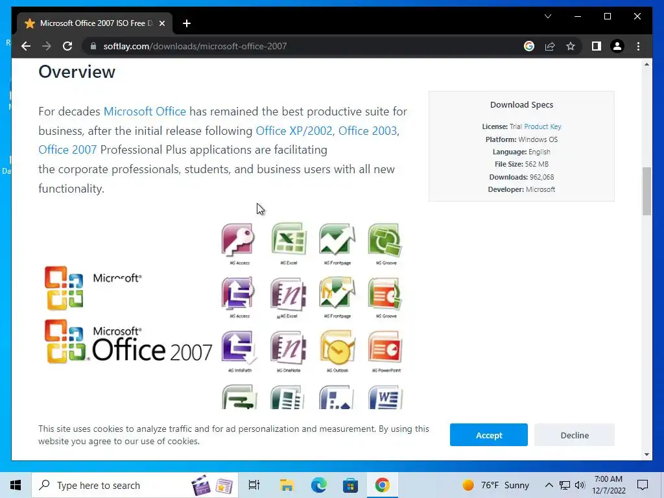
Task: Open network settings tray icon
Action: [565, 485]
